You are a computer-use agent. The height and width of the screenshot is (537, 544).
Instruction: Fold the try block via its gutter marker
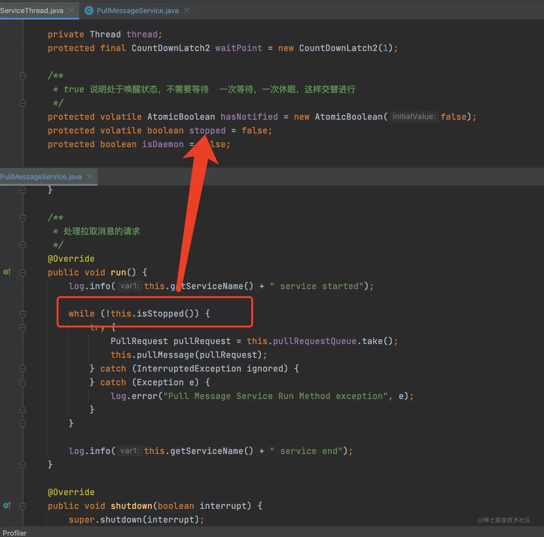23,328
